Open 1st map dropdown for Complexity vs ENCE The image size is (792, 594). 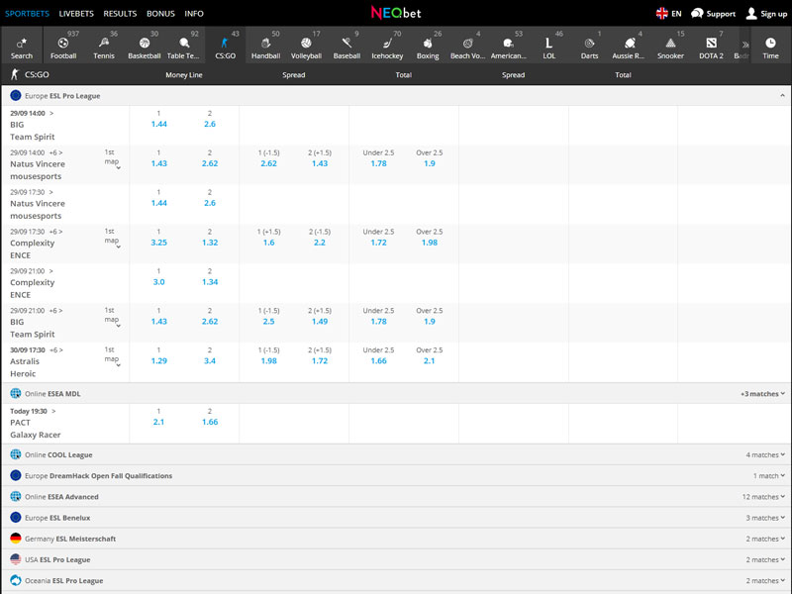pyautogui.click(x=112, y=238)
